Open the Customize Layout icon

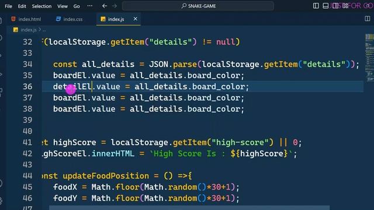click(x=345, y=6)
